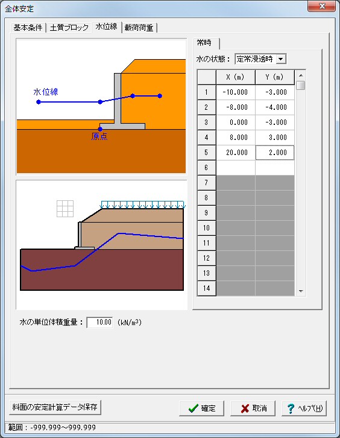This screenshot has height=438, width=340.
Task: Click the red X 取消 button
Action: click(x=253, y=408)
